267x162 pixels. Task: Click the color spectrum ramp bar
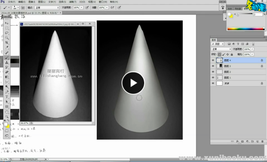pos(246,29)
